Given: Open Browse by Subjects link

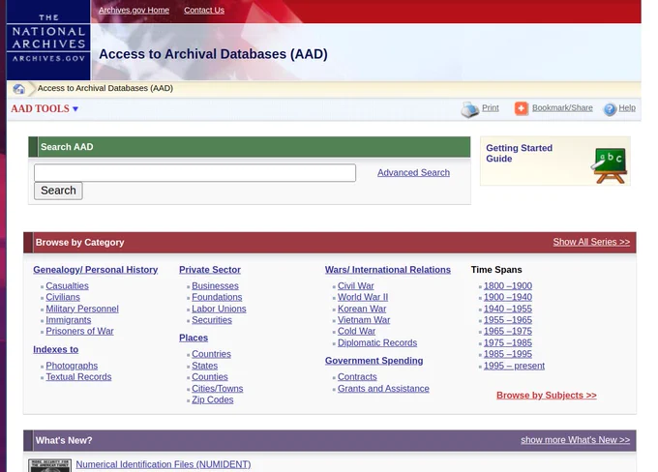Looking at the screenshot, I should point(547,396).
